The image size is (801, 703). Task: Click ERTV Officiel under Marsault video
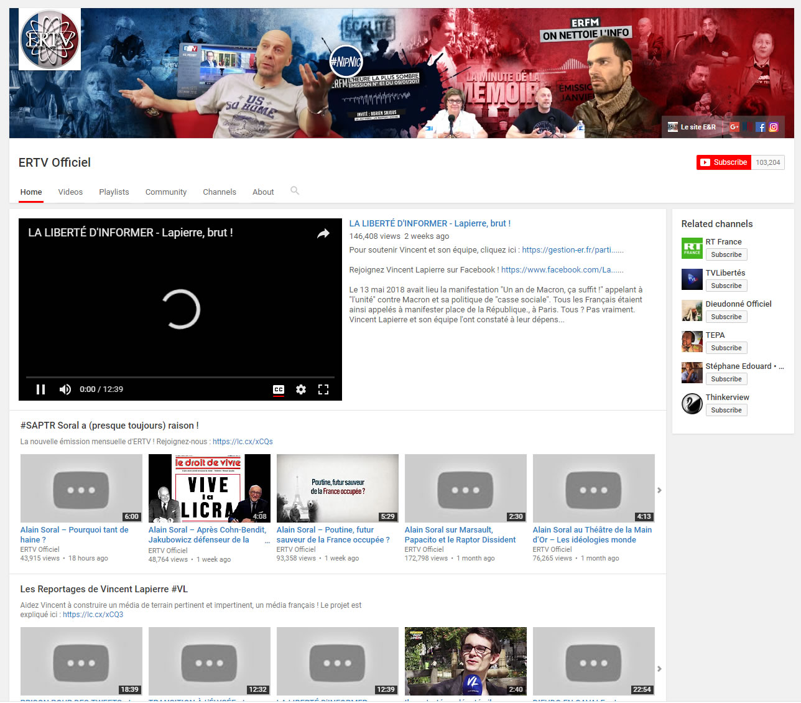point(424,549)
